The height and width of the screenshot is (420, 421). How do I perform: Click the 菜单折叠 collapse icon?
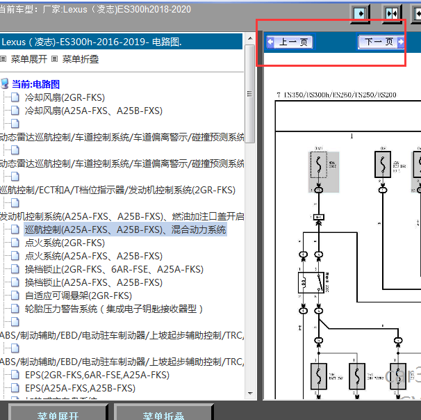54,59
